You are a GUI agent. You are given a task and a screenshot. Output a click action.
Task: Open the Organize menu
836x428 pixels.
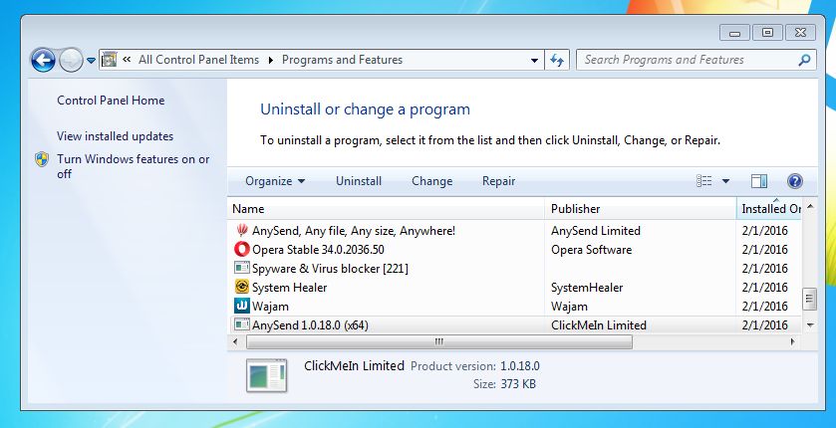275,181
